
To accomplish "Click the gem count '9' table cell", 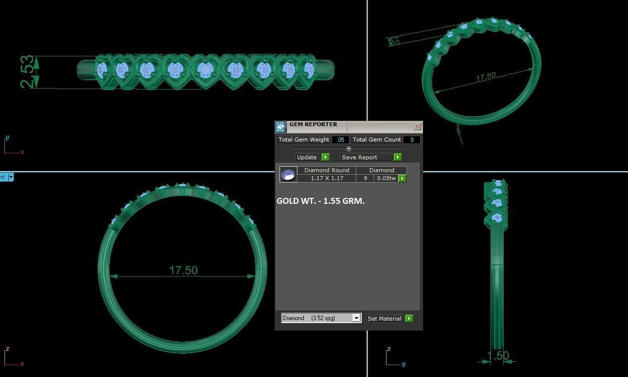I will click(365, 178).
